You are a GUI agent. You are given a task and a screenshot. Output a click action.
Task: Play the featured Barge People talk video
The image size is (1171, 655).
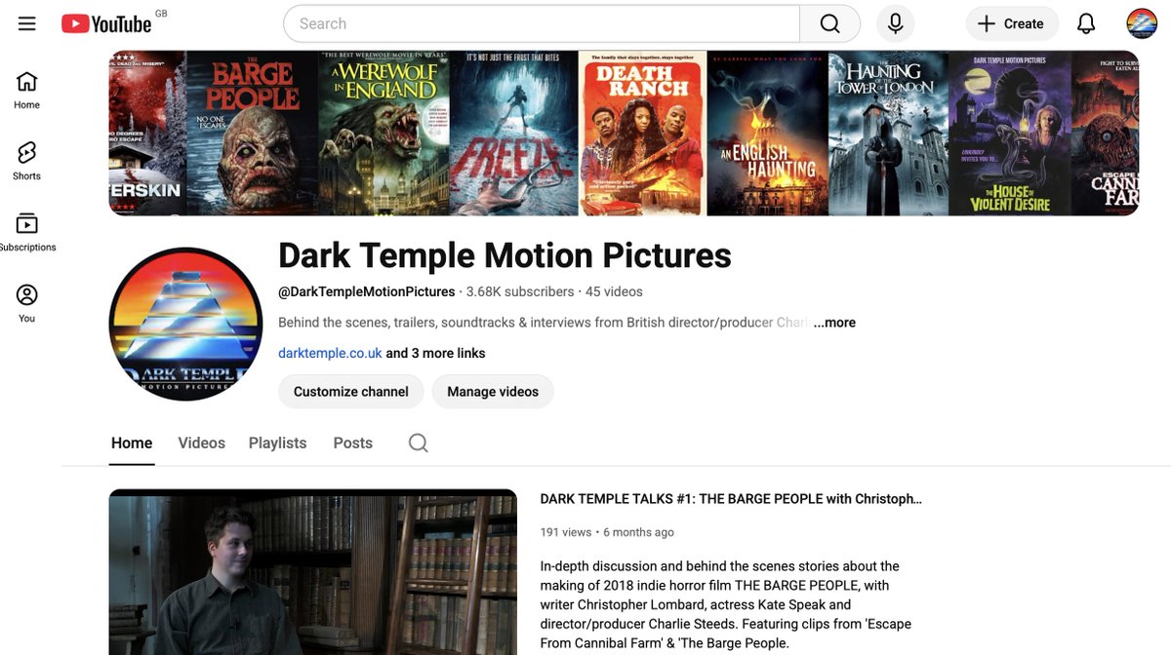tap(313, 571)
